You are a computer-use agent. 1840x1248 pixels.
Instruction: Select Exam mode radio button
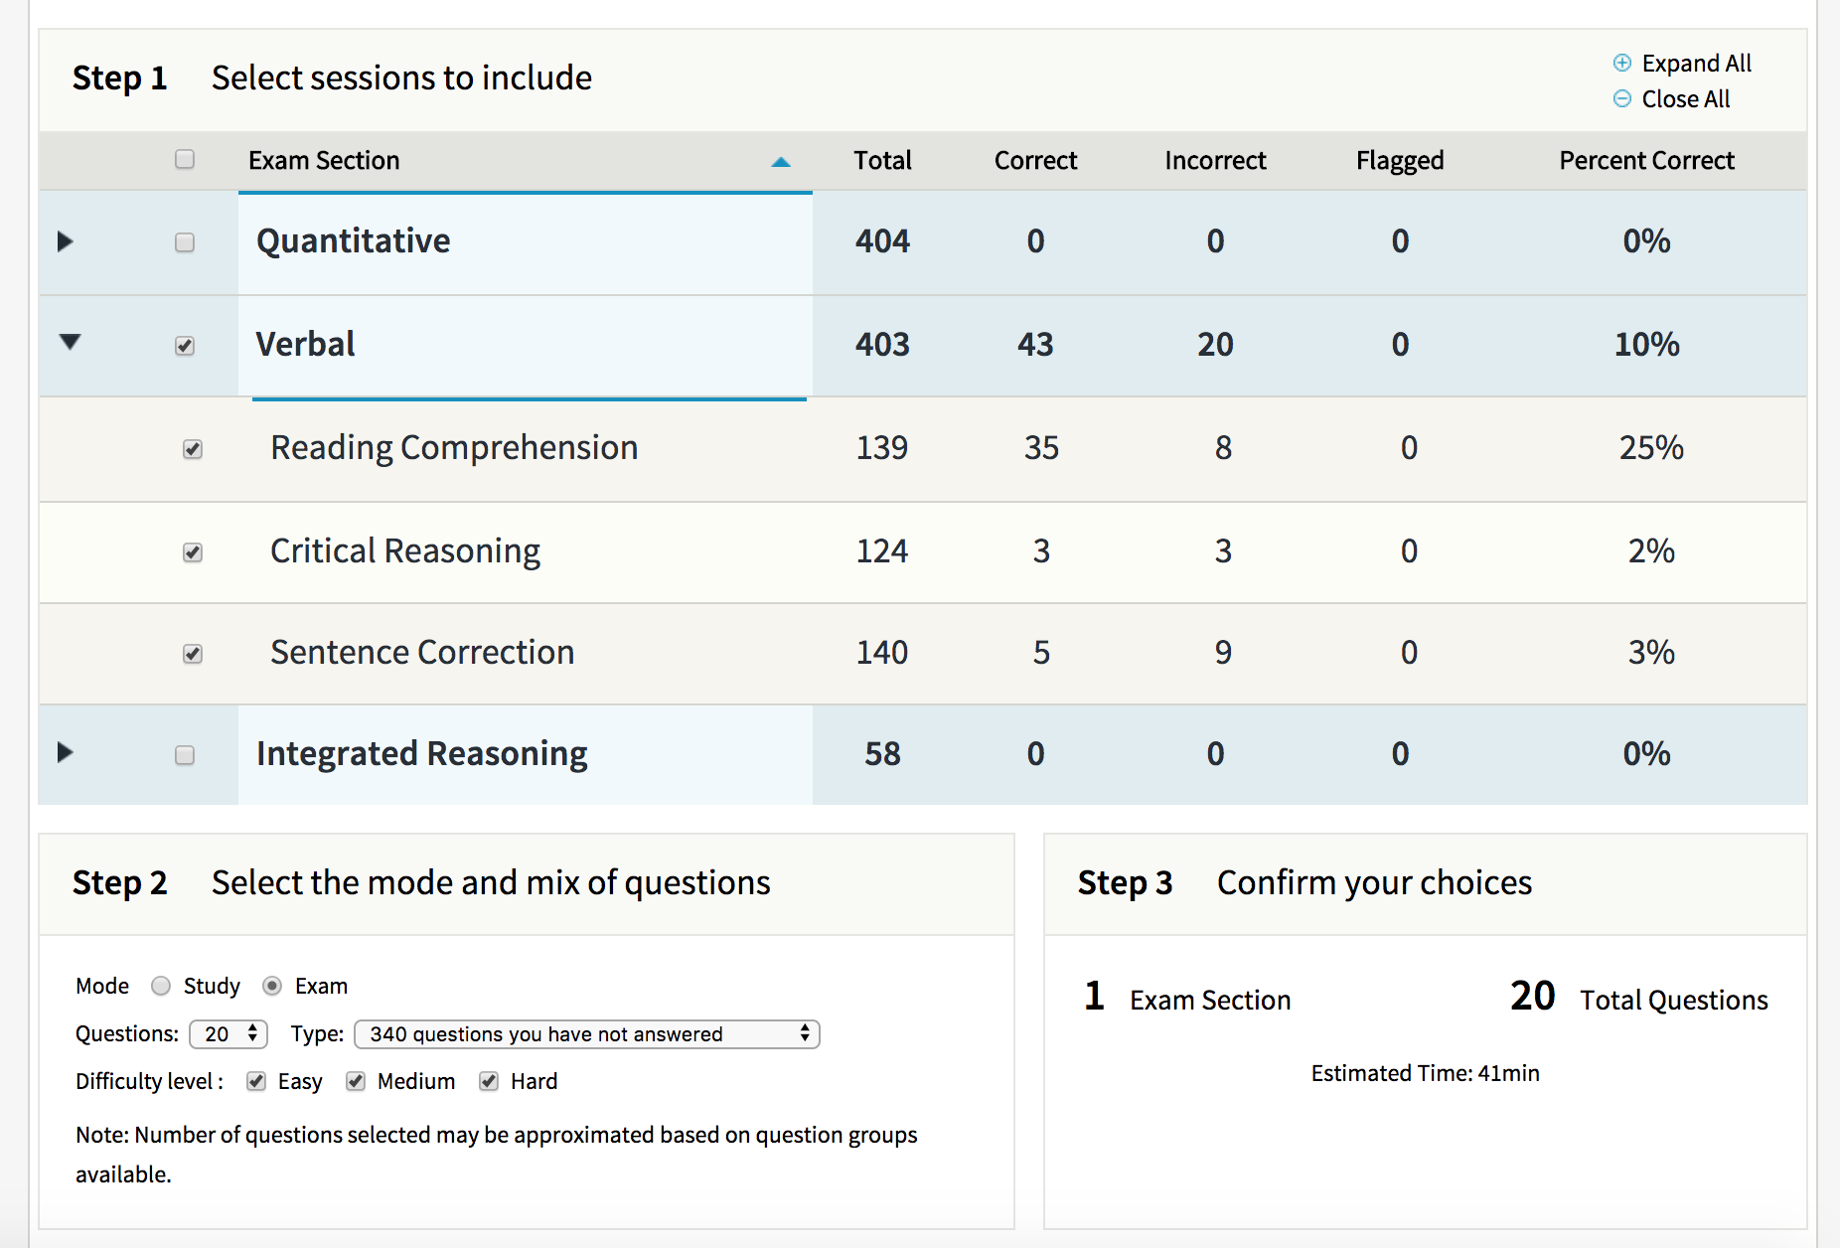[272, 986]
